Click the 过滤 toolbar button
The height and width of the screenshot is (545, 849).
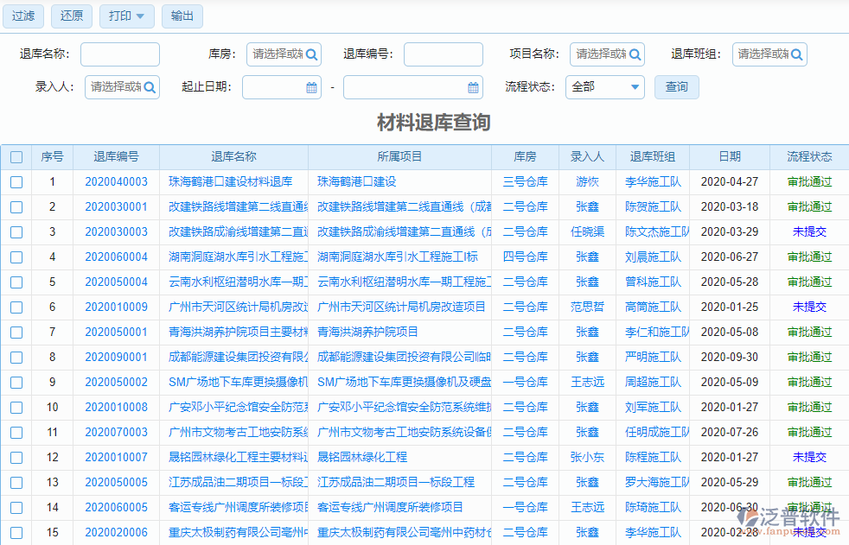(x=22, y=16)
